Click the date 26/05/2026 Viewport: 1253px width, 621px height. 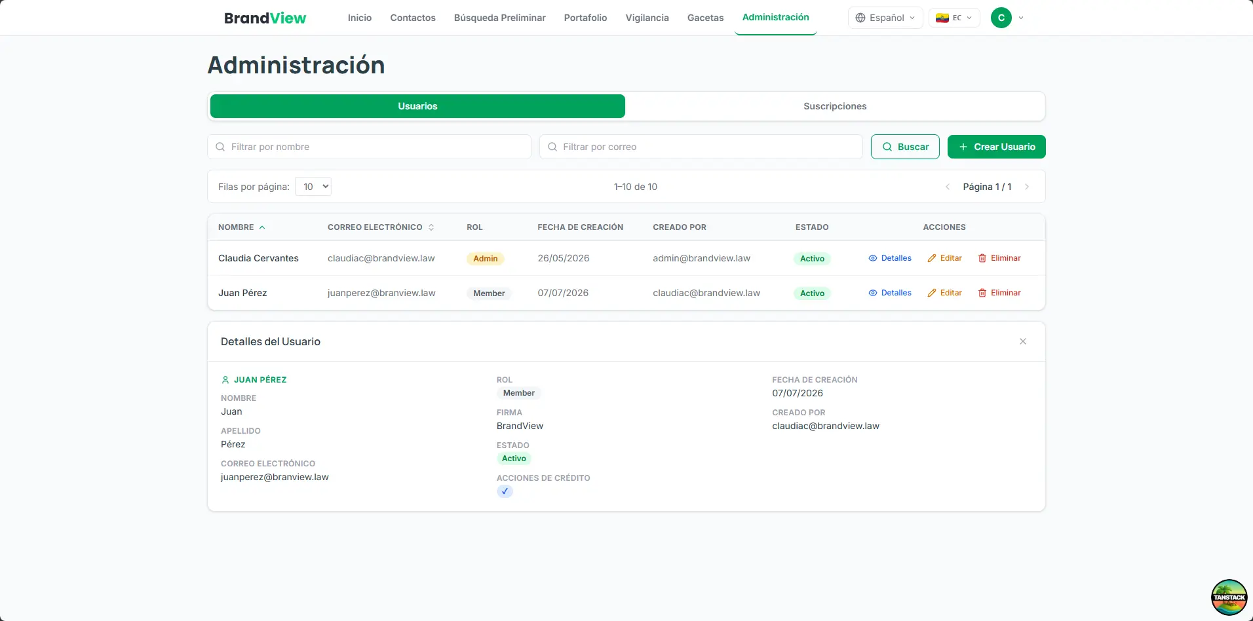(x=564, y=258)
